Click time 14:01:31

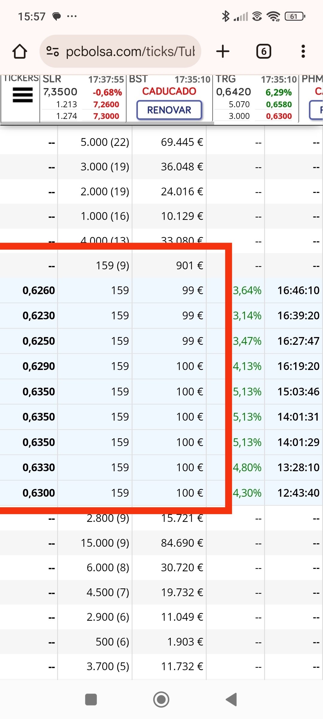298,417
